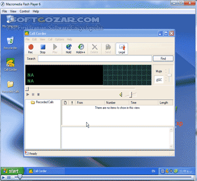Open the Call Corder View menu
This screenshot has width=197, height=181.
[x=43, y=39]
